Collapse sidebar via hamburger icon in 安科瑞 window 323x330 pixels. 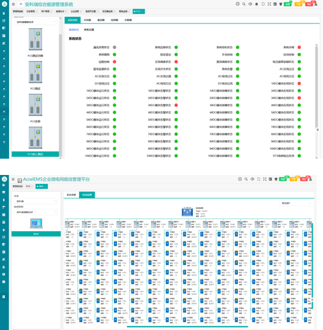[13, 4]
